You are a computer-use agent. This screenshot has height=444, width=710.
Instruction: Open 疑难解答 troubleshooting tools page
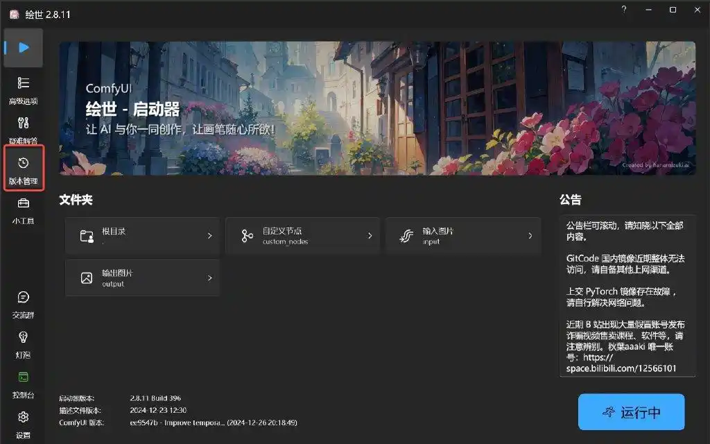[x=24, y=129]
